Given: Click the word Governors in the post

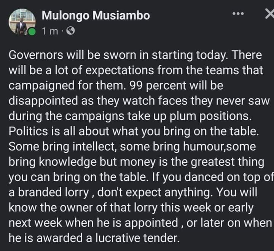Looking at the screenshot, I should point(36,55).
